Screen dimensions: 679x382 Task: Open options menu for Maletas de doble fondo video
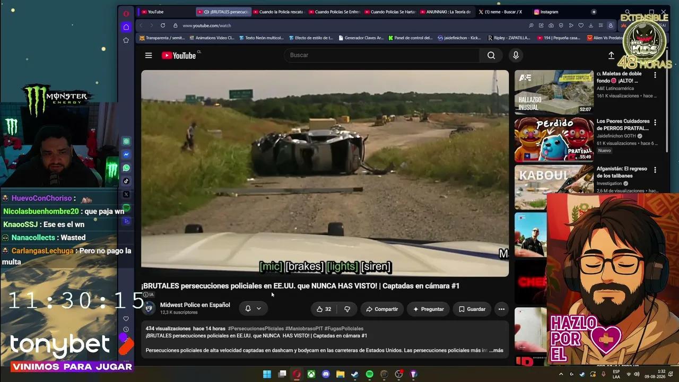(655, 75)
